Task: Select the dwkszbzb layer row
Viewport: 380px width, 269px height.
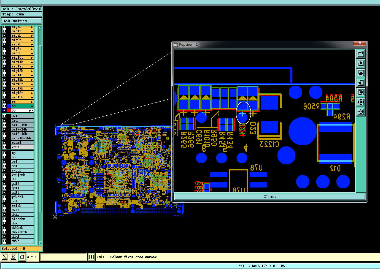Action: (x=22, y=232)
